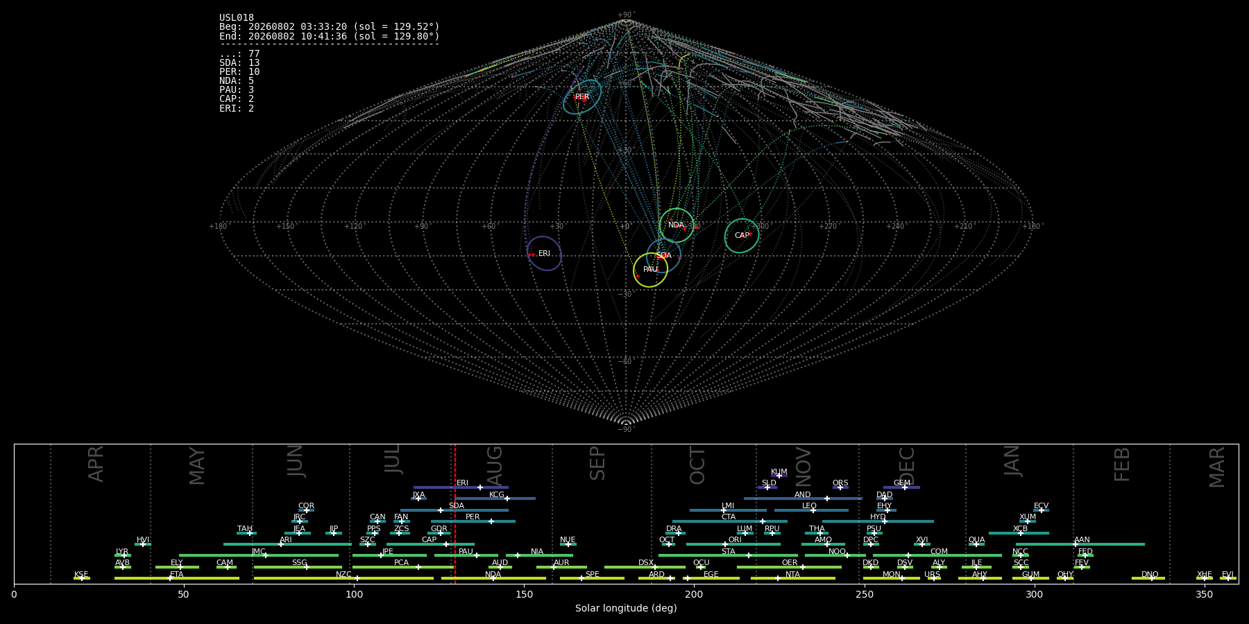Click the PER radiant circle on the sky map

pos(582,96)
